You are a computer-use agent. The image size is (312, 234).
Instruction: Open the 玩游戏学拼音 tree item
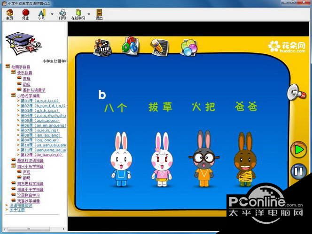pyautogui.click(x=29, y=201)
